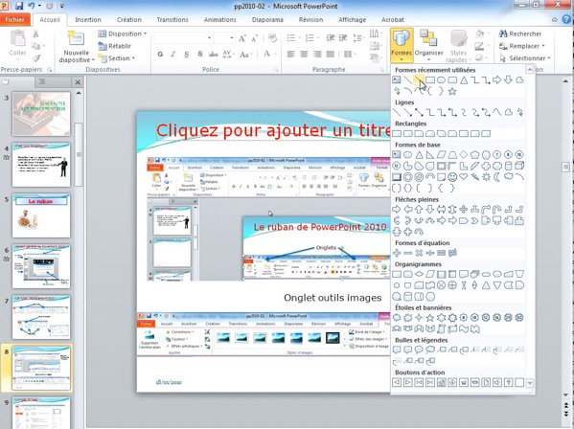Screen dimensions: 574x429
Task: Pick the smiley face shape
Action: click(x=452, y=177)
